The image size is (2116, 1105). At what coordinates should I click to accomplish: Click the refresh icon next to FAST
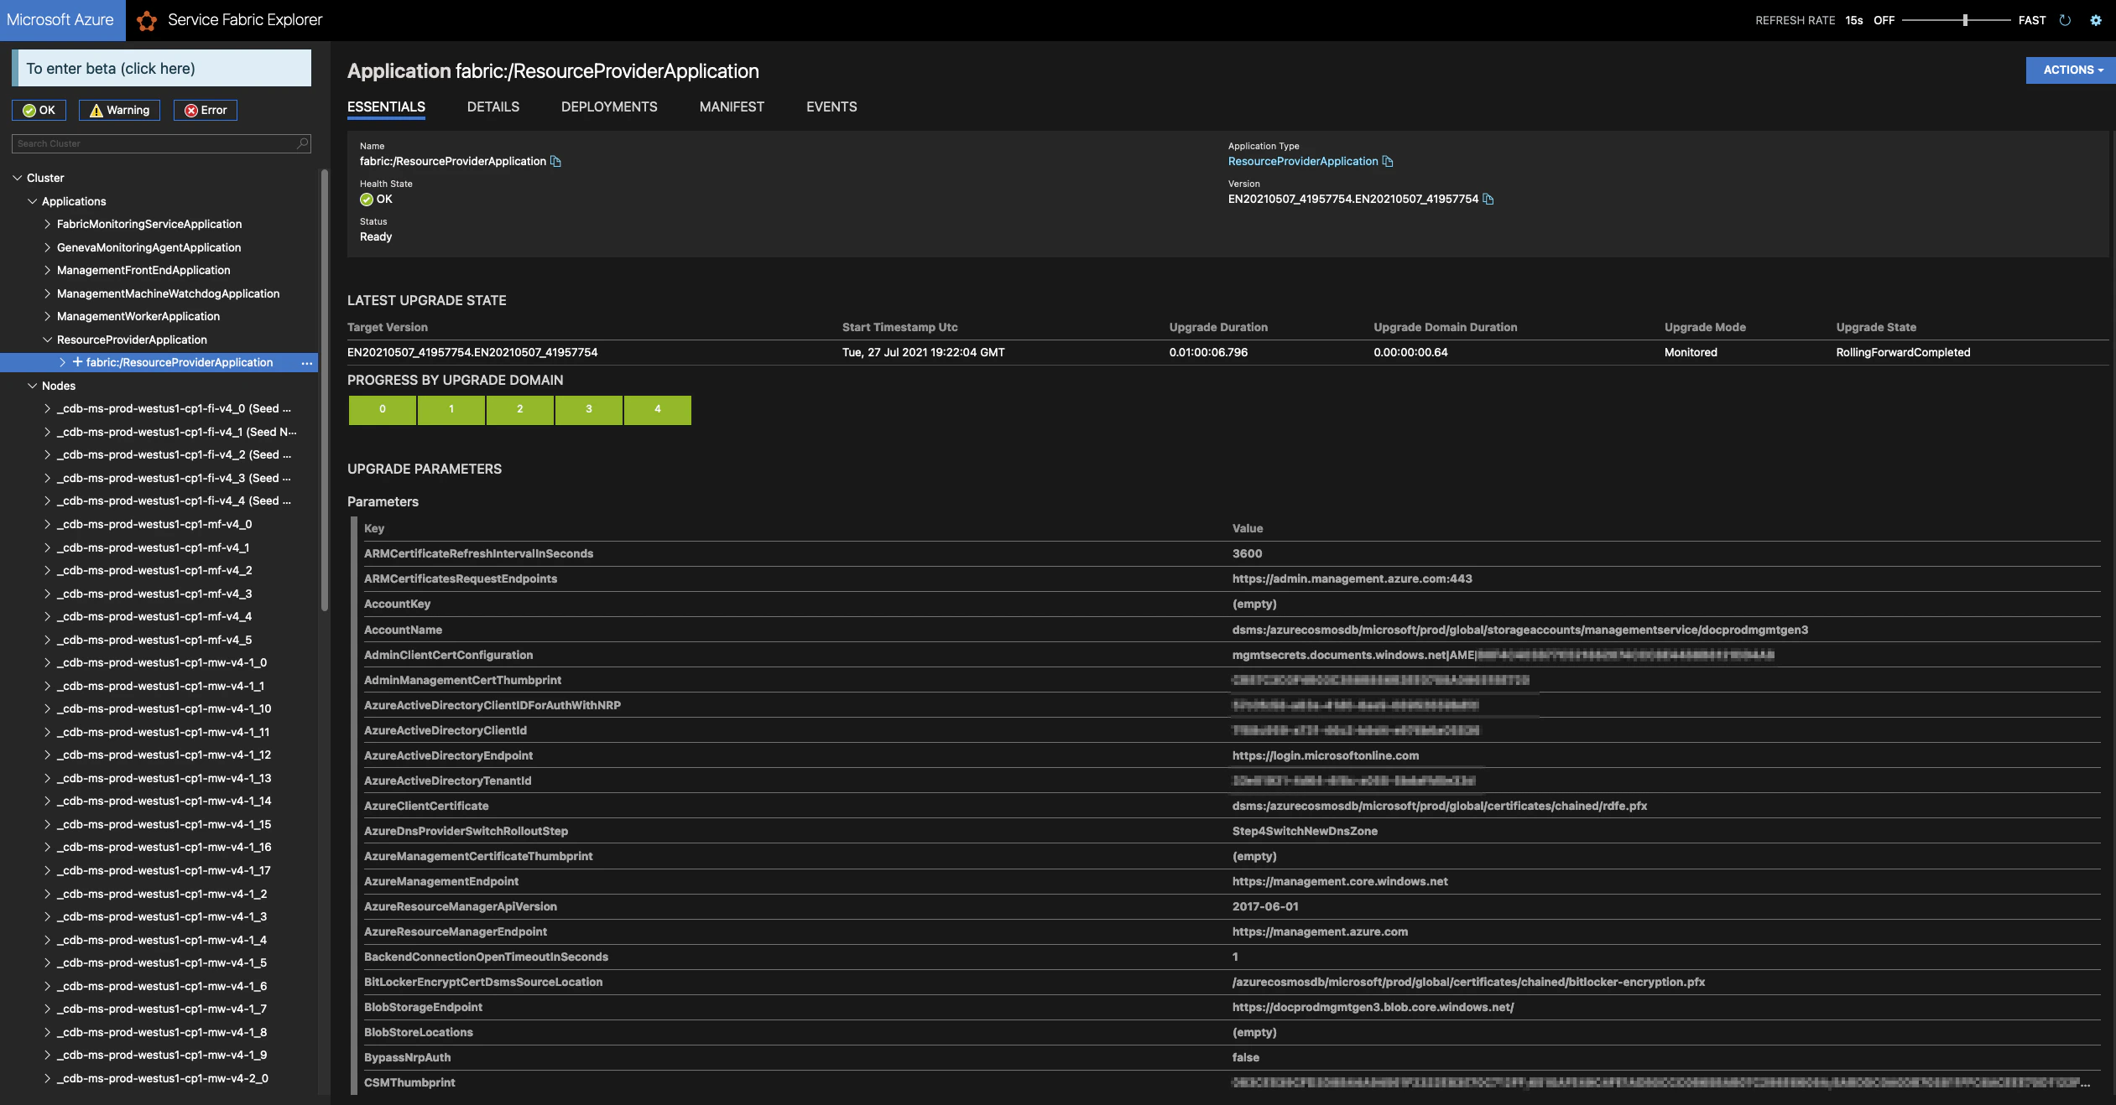[x=2065, y=20]
